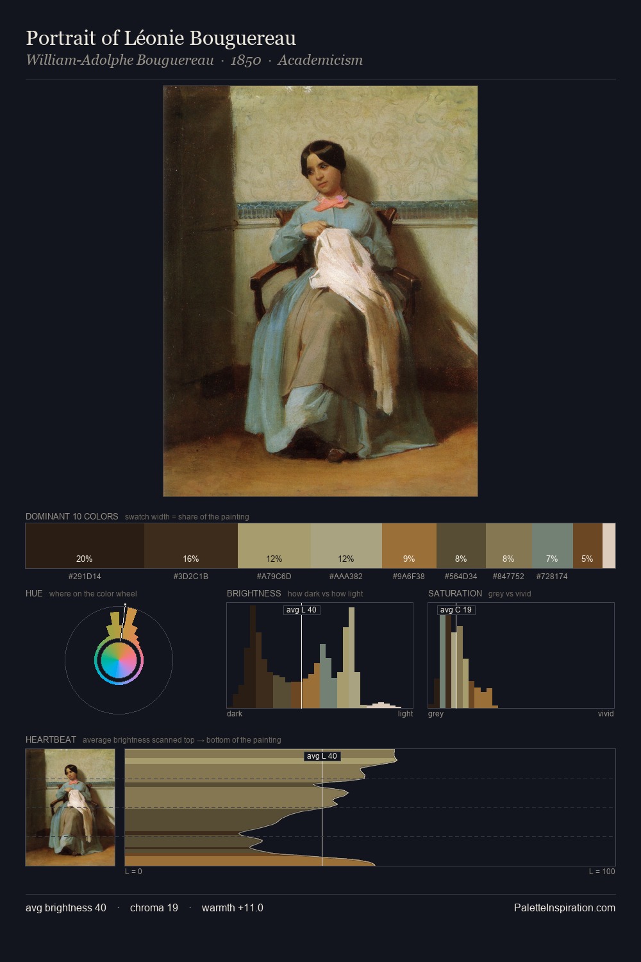
Task: Click the Academicism style label
Action: pos(320,60)
